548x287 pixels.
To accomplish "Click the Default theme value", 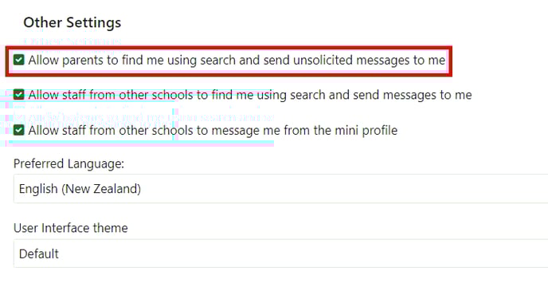I will pyautogui.click(x=39, y=254).
